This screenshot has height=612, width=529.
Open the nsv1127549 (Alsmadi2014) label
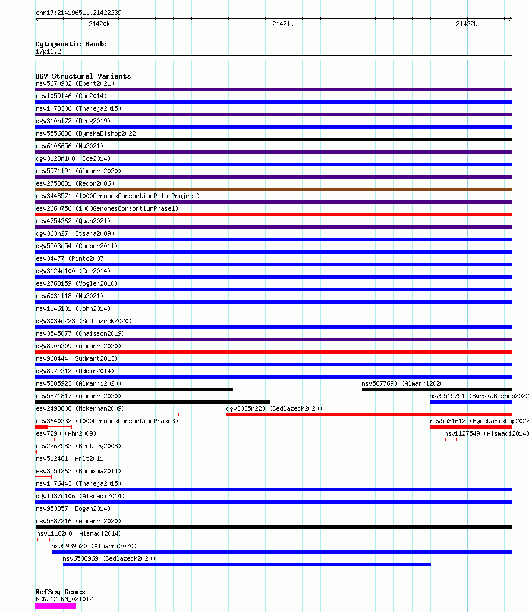(x=487, y=433)
